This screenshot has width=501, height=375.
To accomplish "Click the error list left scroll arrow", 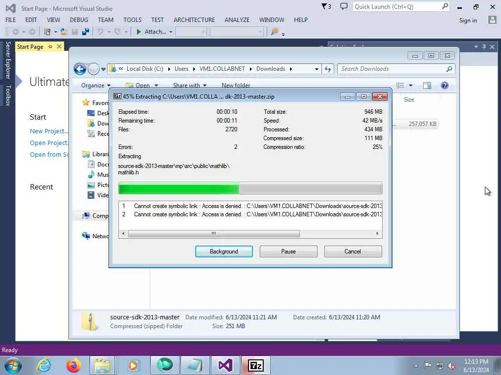I will (123, 234).
